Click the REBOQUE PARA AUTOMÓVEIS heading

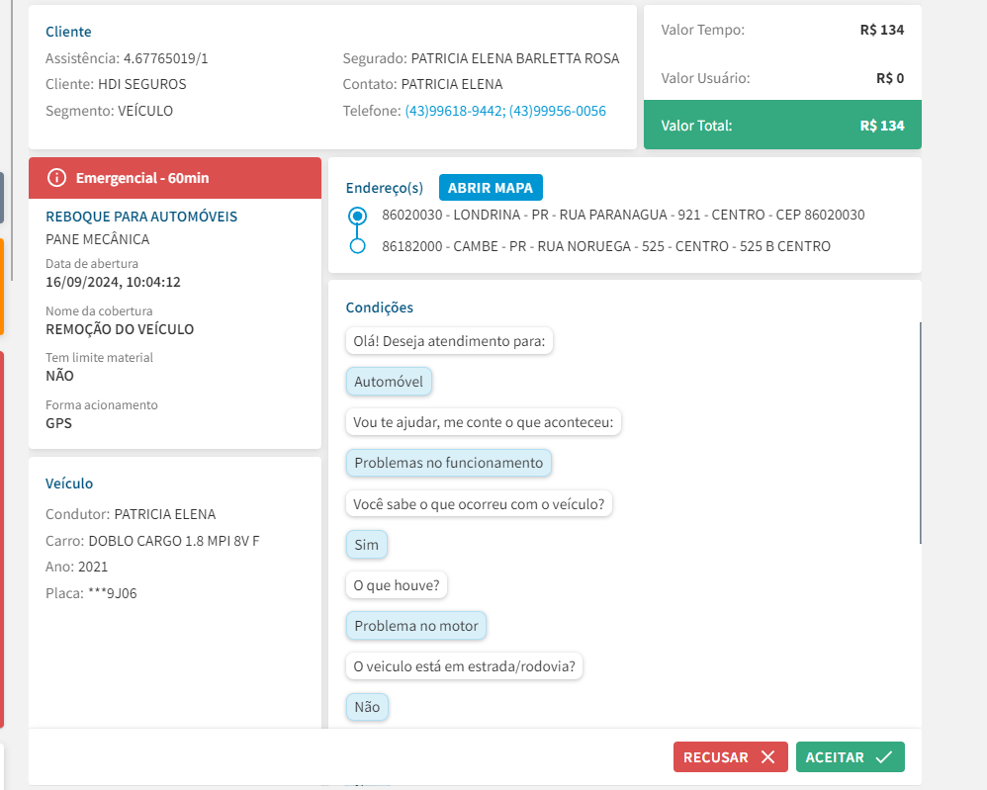point(141,217)
